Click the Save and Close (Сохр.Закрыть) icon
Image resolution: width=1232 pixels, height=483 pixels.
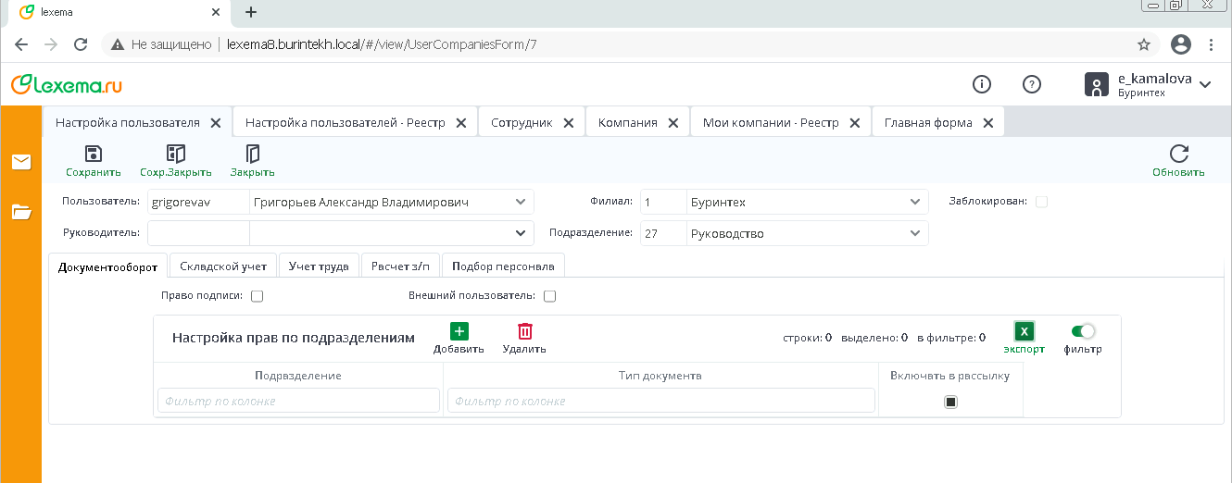point(176,154)
